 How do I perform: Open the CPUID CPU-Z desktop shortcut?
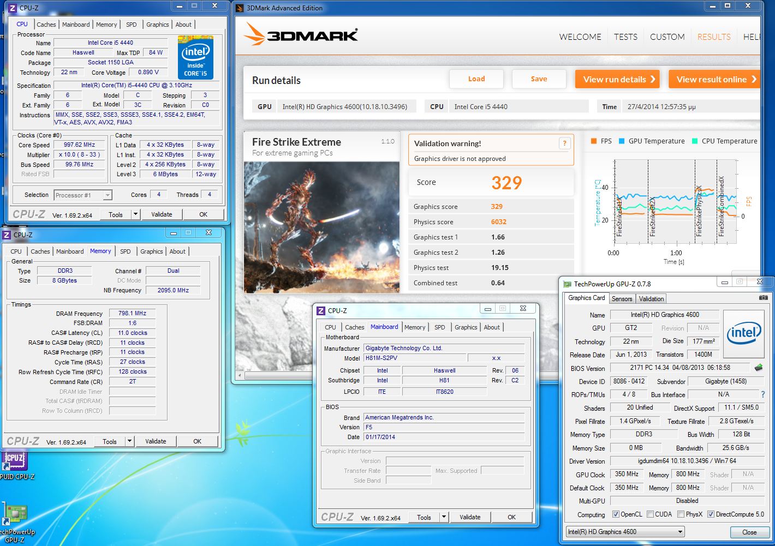tap(15, 465)
